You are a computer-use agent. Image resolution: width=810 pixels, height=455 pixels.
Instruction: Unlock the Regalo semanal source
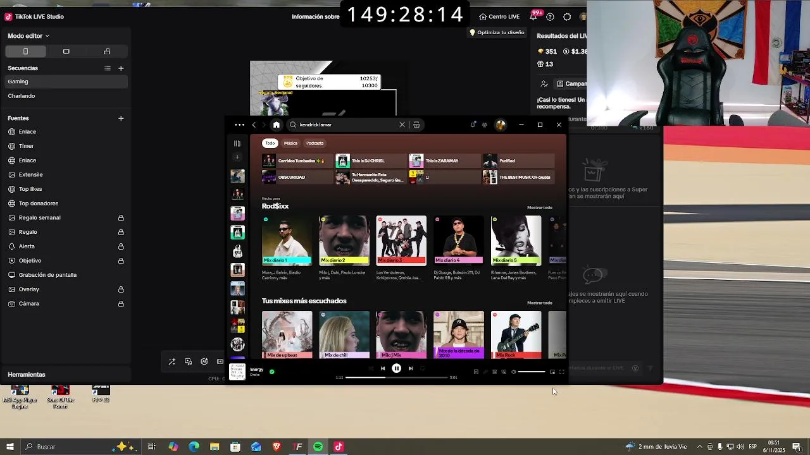click(x=121, y=218)
